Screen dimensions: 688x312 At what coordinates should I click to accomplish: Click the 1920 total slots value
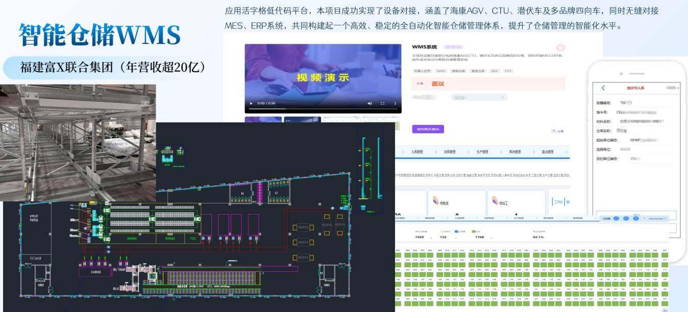coord(420,237)
